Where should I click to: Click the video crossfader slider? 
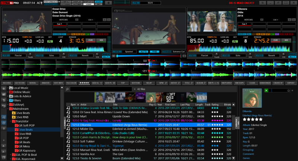[x=149, y=56]
